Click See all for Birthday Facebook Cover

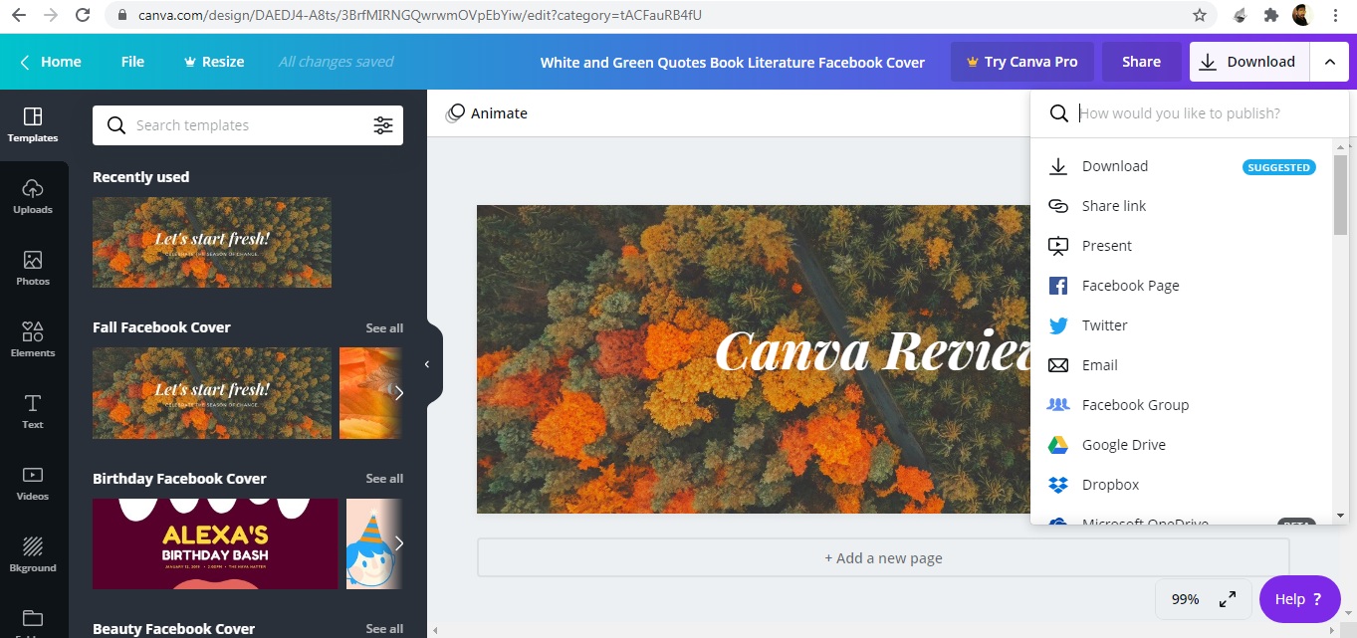pos(384,479)
